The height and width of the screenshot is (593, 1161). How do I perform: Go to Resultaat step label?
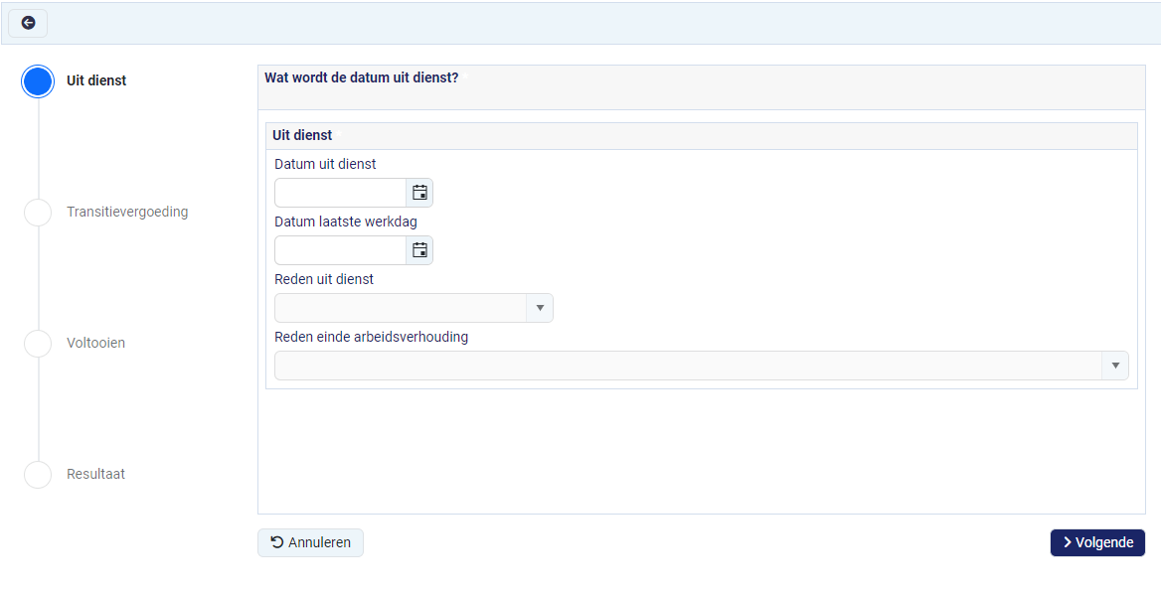96,475
